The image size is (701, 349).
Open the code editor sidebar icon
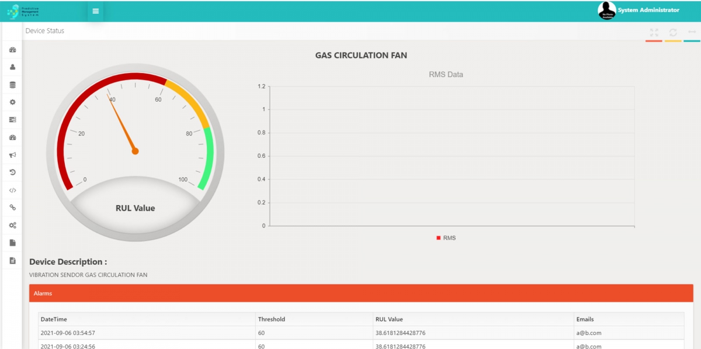click(11, 189)
